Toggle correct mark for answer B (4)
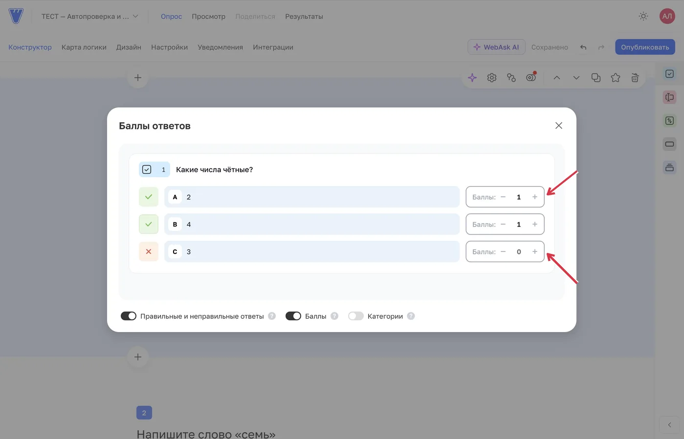 149,224
